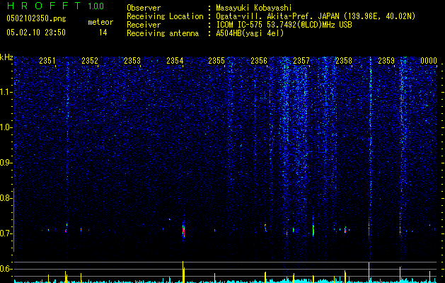445x283 pixels.
Task: Click the 2351 time marker
Action: [x=47, y=61]
